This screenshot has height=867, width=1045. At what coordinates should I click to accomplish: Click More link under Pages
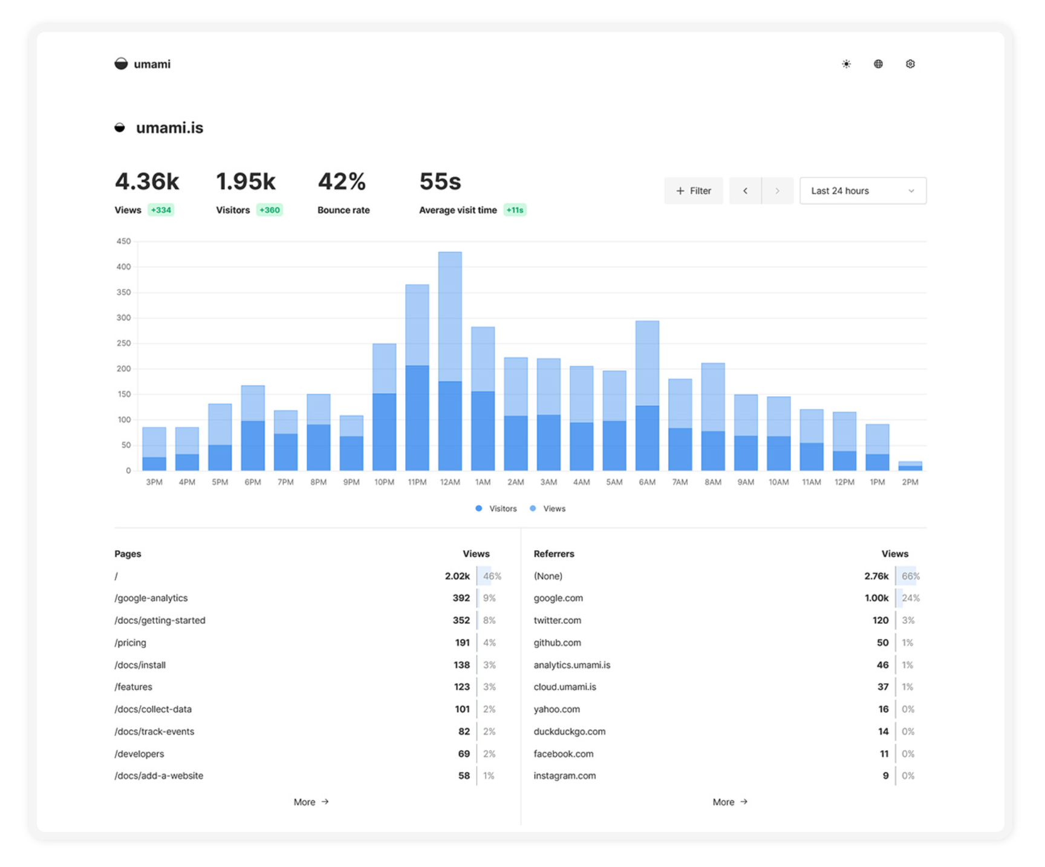tap(311, 802)
